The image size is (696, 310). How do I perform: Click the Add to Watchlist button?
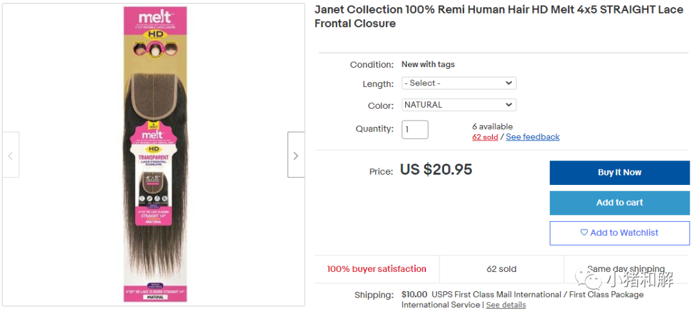pos(620,233)
